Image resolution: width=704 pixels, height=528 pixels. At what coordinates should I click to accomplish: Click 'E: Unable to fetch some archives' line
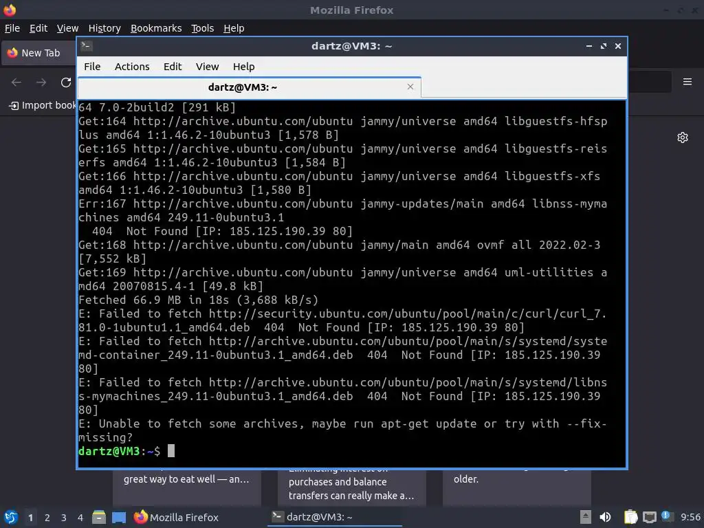click(x=342, y=430)
